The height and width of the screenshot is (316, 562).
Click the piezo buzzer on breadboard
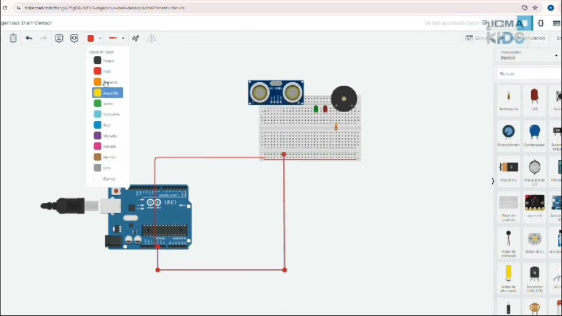344,99
